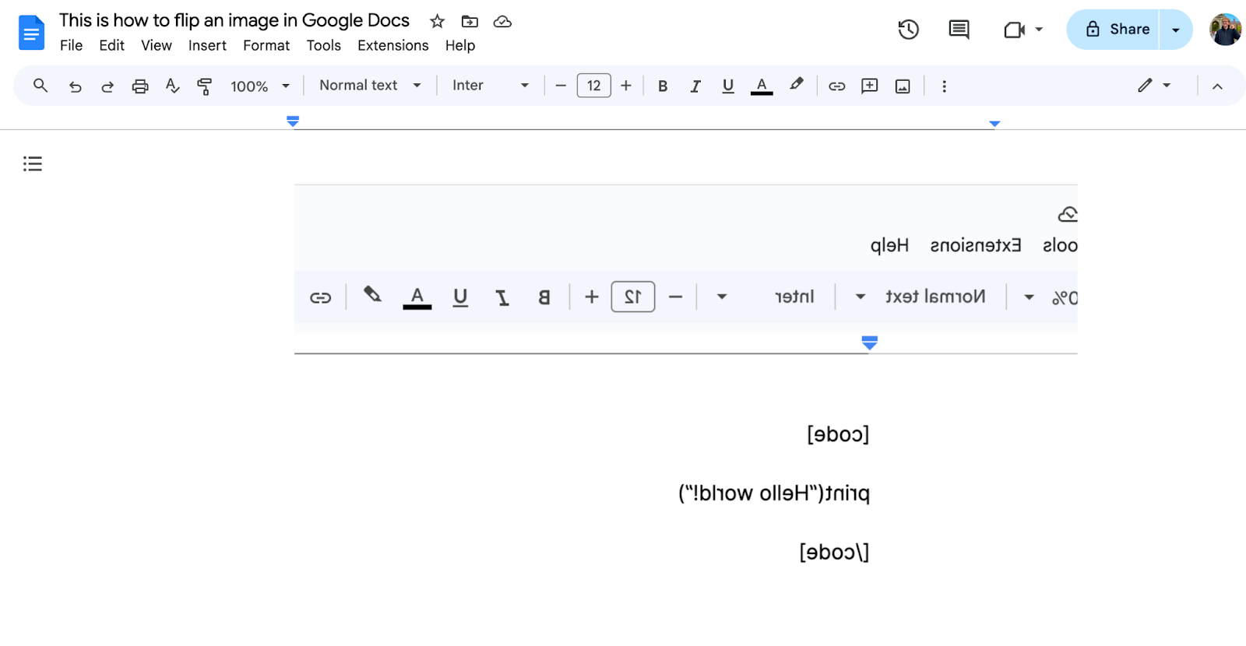Print the document
This screenshot has height=646, width=1246.
pos(140,86)
